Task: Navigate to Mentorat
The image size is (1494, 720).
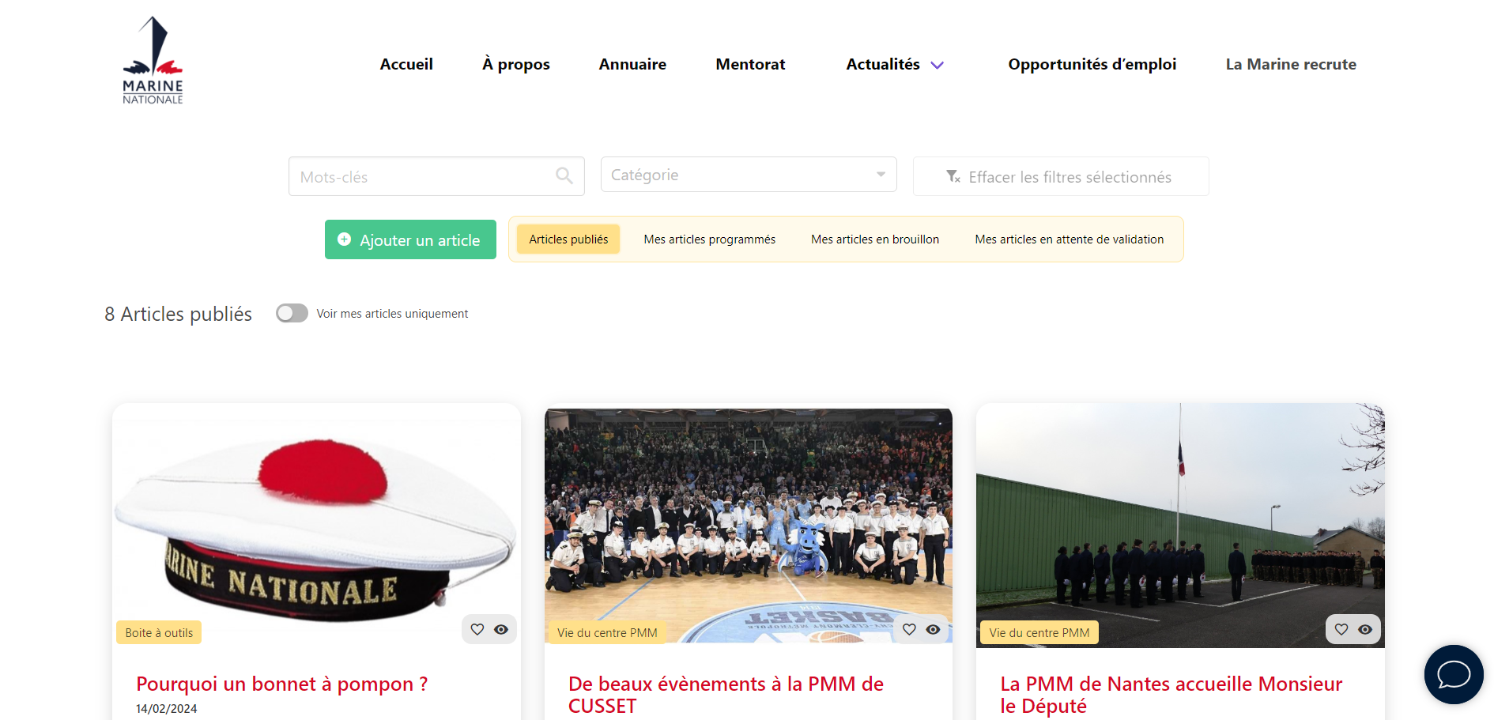Action: tap(750, 64)
